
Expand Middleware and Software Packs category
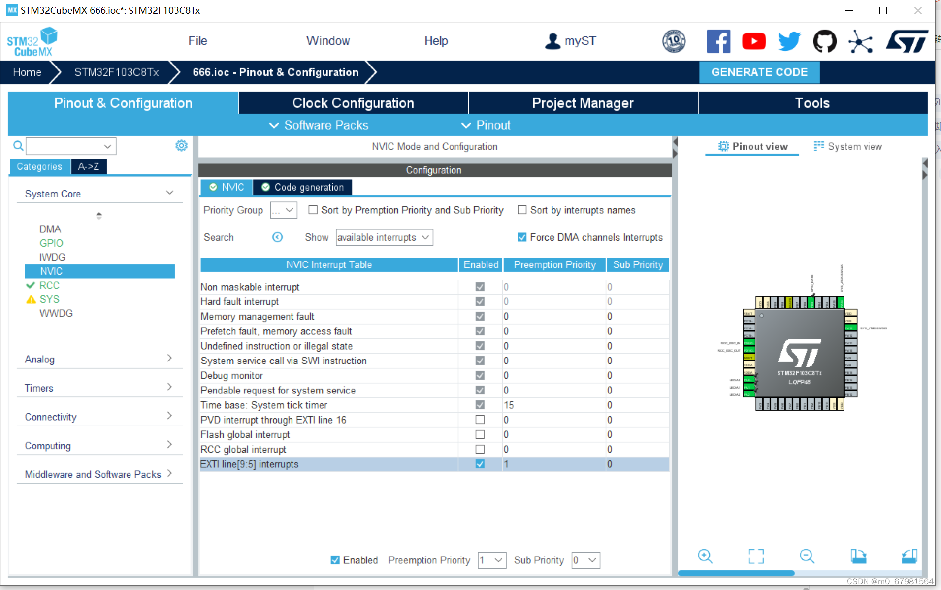click(169, 473)
